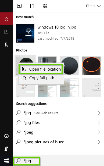Screen dimensions: 104x166
Task: Open the grey Echo cylinder photo
Action: coord(47,60)
